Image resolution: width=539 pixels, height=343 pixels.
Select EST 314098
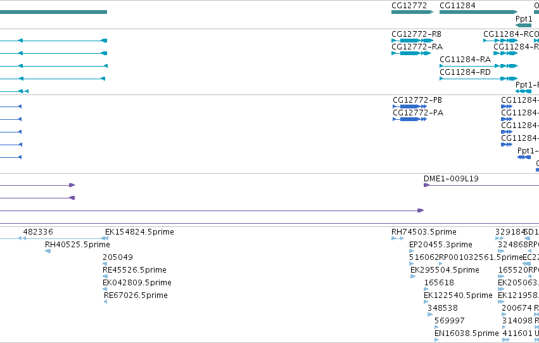coord(517,321)
